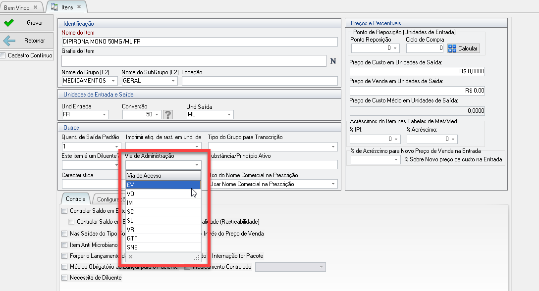
Task: Click the Nome do Item text field
Action: (x=199, y=42)
